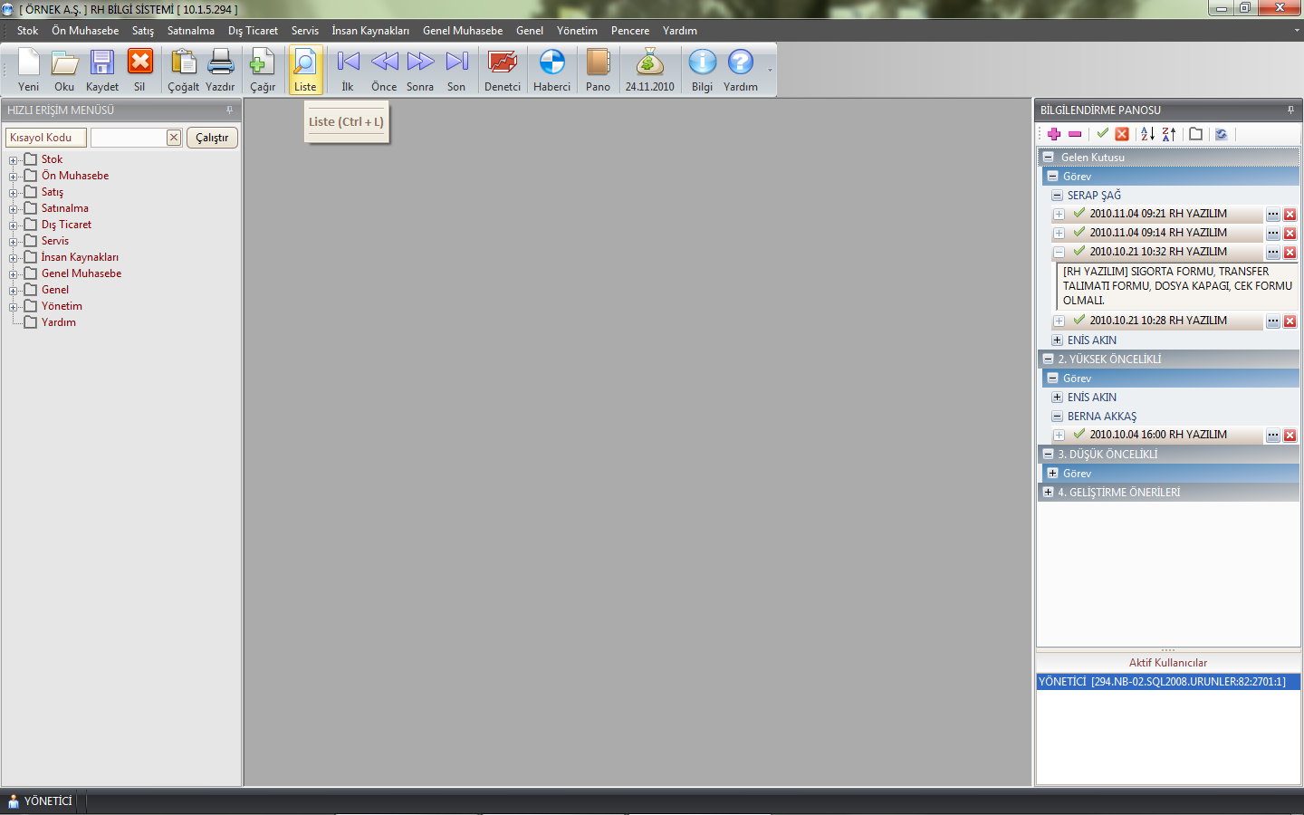
Task: Open the İnsan Kaynakları menu
Action: (369, 31)
